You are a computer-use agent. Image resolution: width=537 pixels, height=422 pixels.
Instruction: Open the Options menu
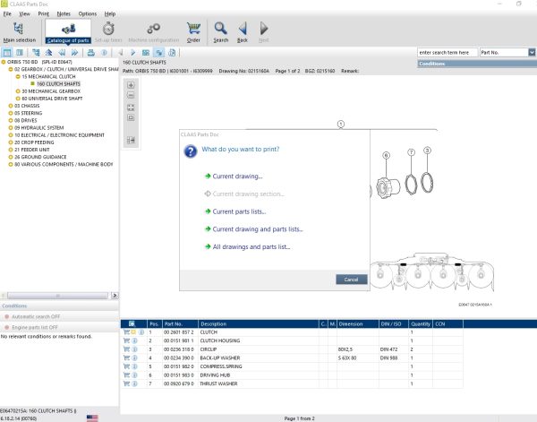[87, 14]
